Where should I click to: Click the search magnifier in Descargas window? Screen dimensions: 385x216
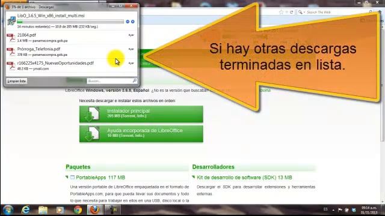(x=134, y=80)
